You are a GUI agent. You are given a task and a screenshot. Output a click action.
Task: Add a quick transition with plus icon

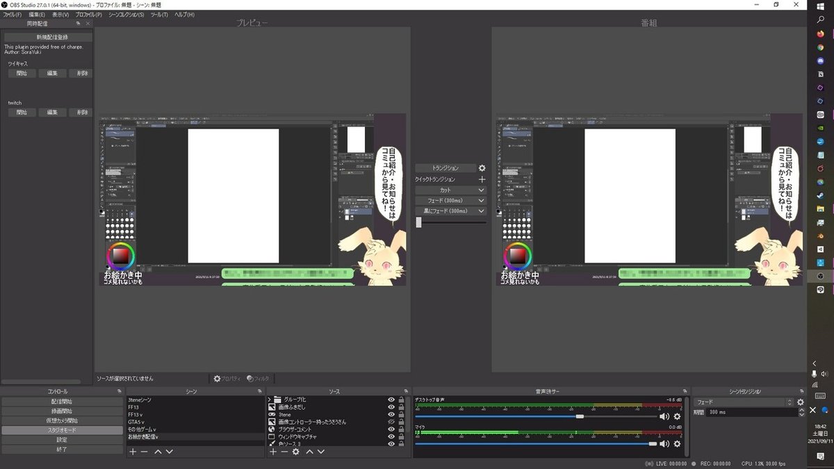click(x=482, y=179)
